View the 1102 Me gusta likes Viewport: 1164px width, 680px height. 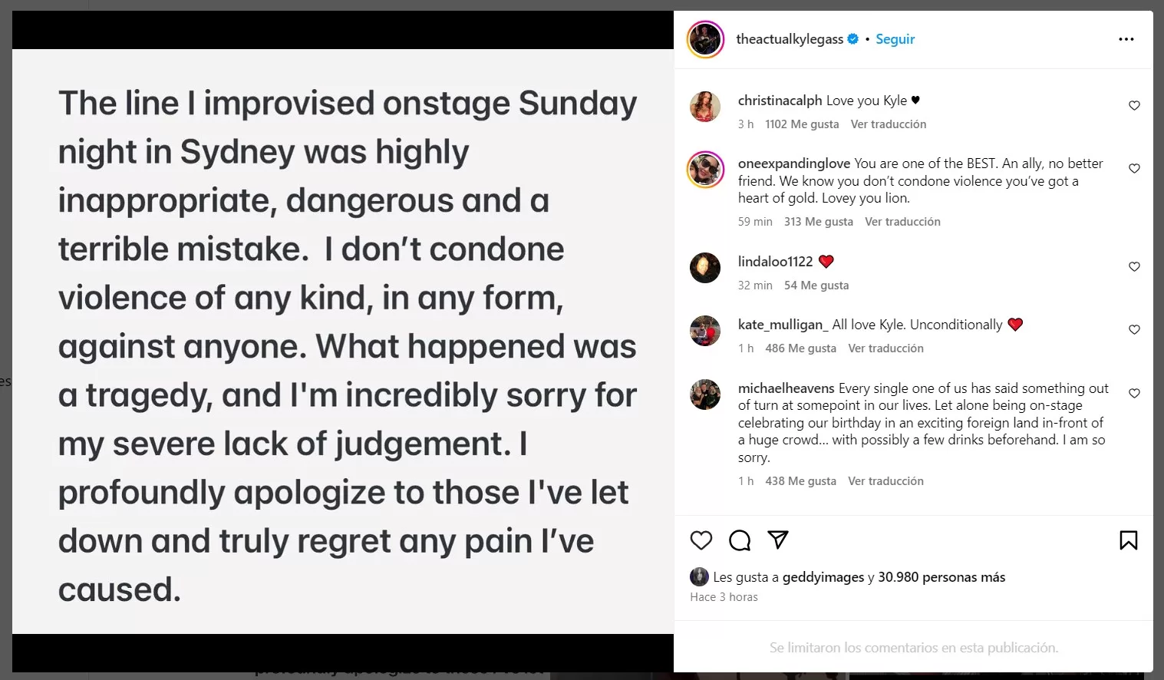coord(802,124)
